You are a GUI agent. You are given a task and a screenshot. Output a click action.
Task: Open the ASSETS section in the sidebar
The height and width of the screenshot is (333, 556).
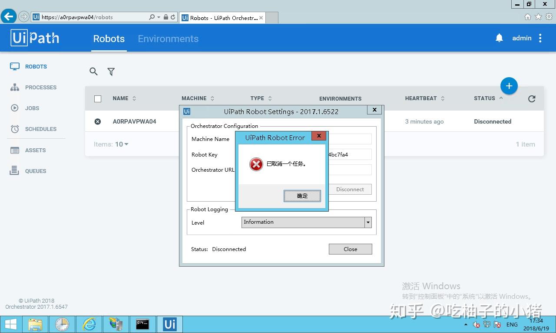point(35,150)
